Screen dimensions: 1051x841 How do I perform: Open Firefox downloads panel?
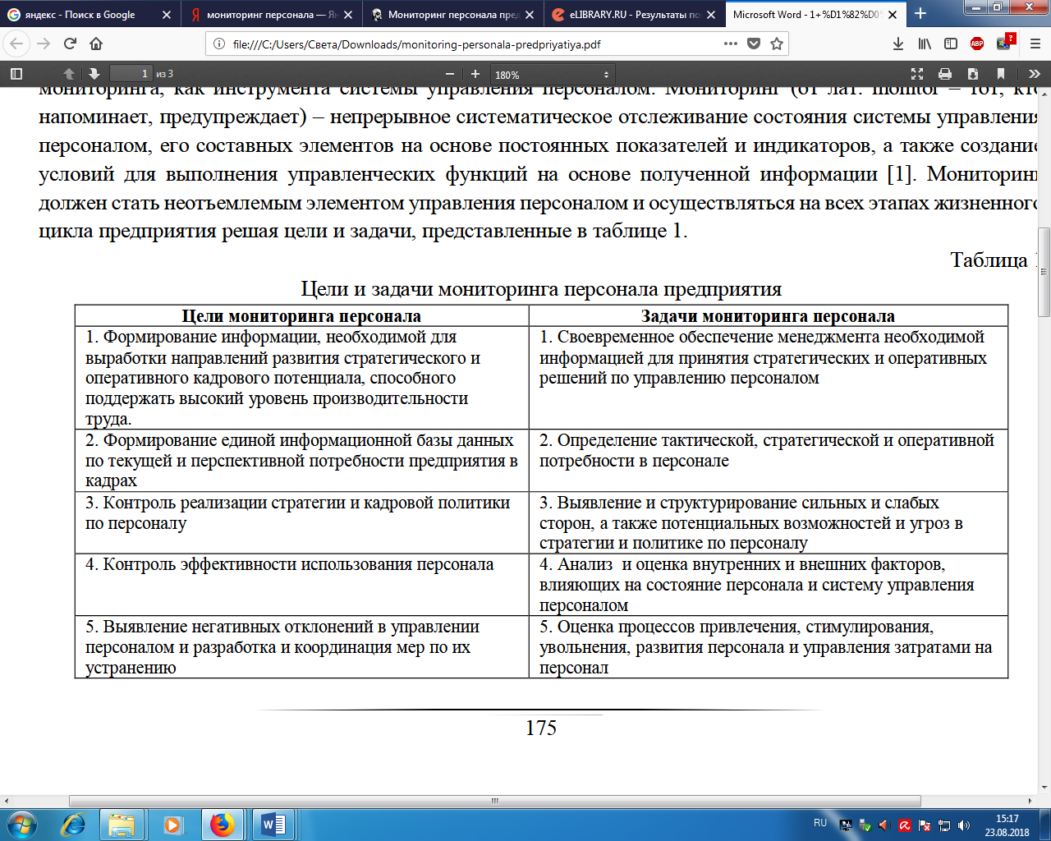pos(898,44)
